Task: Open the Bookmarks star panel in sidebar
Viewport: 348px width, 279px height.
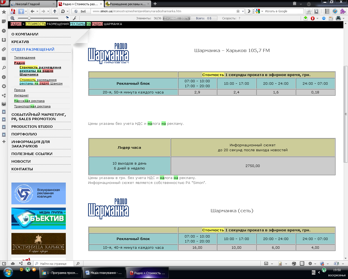Action: click(4, 12)
